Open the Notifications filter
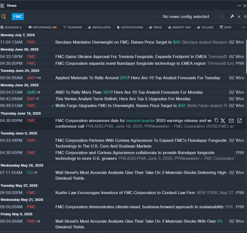 coord(130,27)
